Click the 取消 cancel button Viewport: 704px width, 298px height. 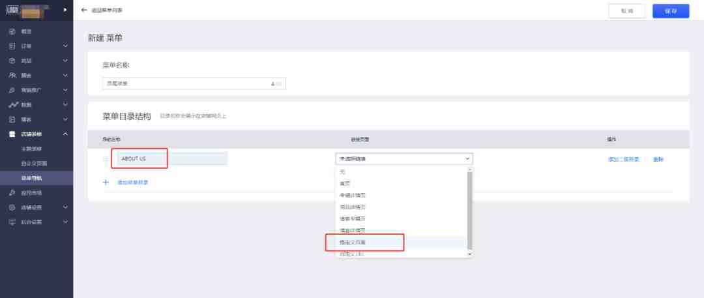627,11
